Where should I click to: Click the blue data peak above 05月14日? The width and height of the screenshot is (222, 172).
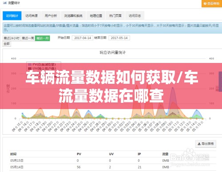[x=197, y=110]
